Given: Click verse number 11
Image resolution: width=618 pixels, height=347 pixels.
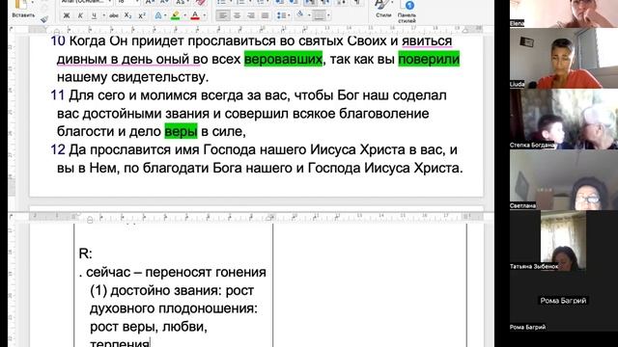Looking at the screenshot, I should [x=58, y=95].
